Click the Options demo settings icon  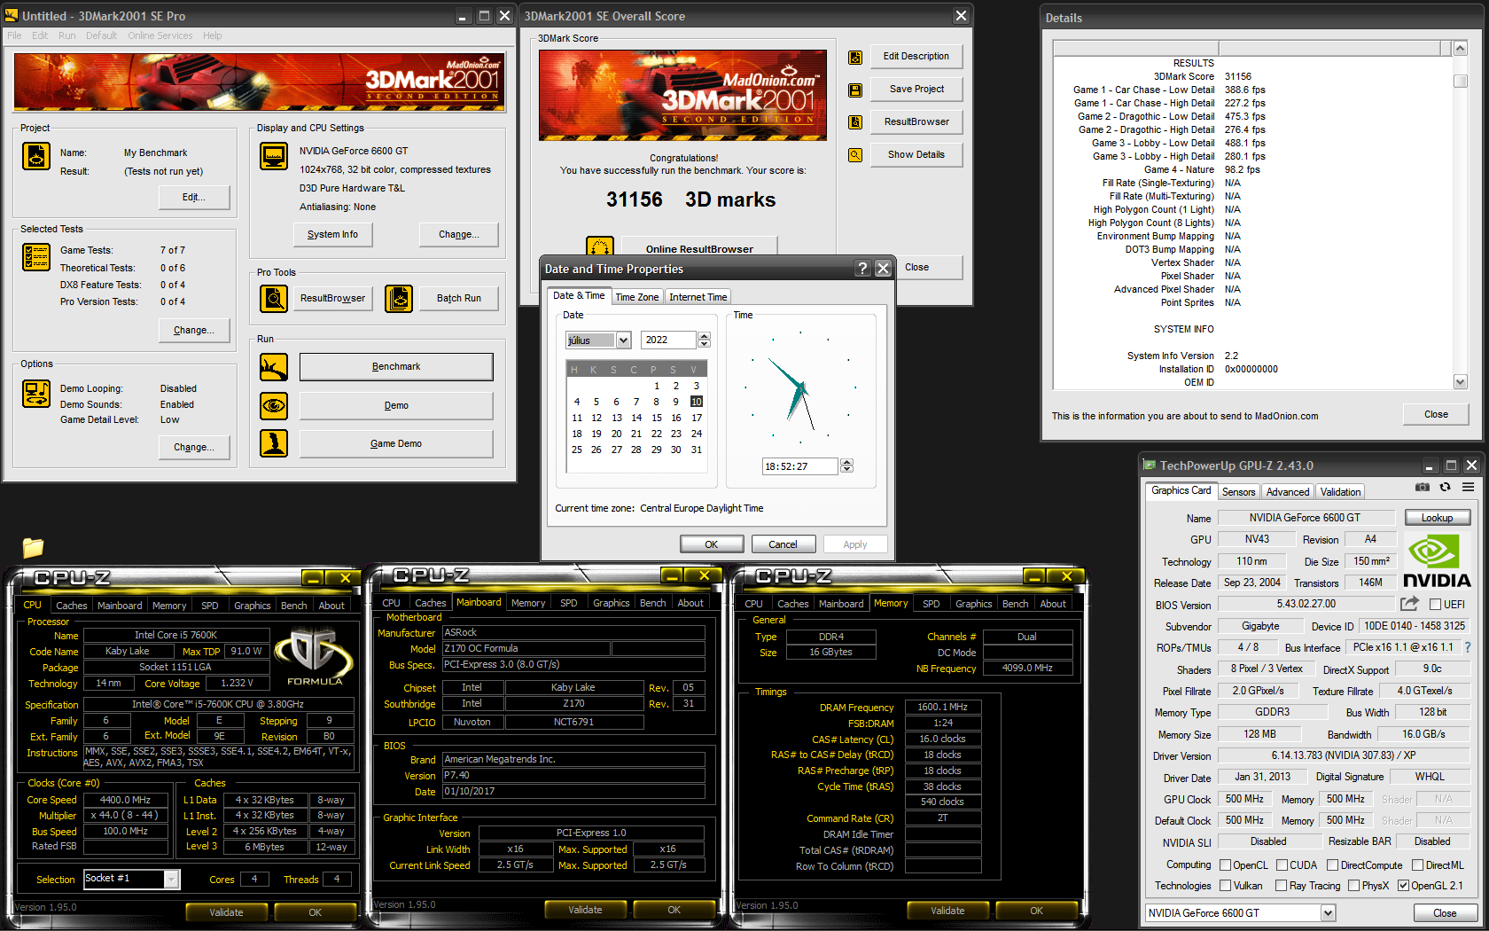(36, 394)
